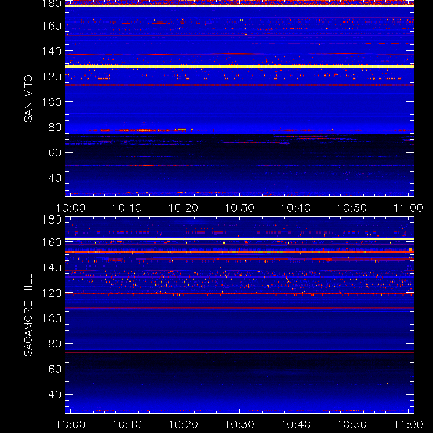The image size is (433, 433).
Task: Click the SAN VITO vertical axis label
Action: pos(28,99)
